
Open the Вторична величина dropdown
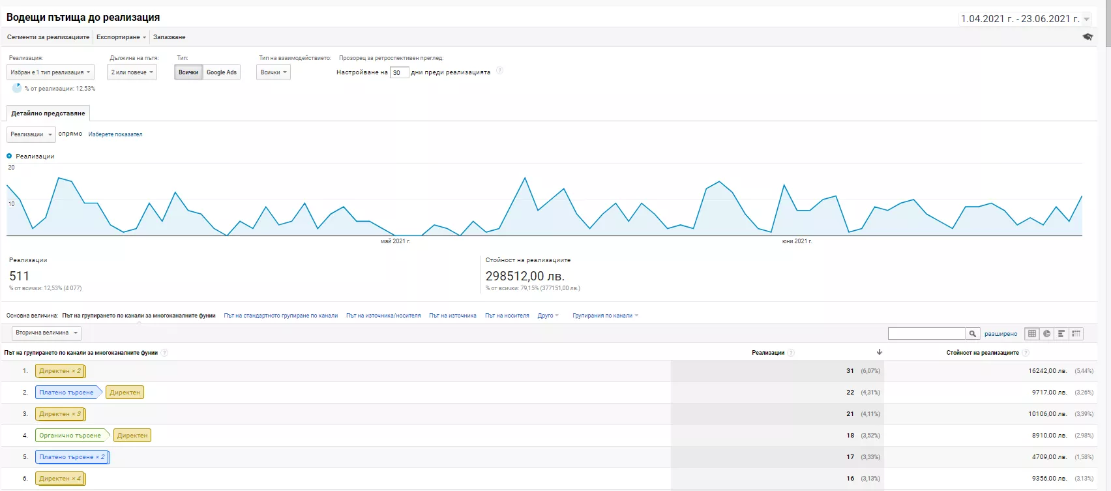(x=46, y=333)
